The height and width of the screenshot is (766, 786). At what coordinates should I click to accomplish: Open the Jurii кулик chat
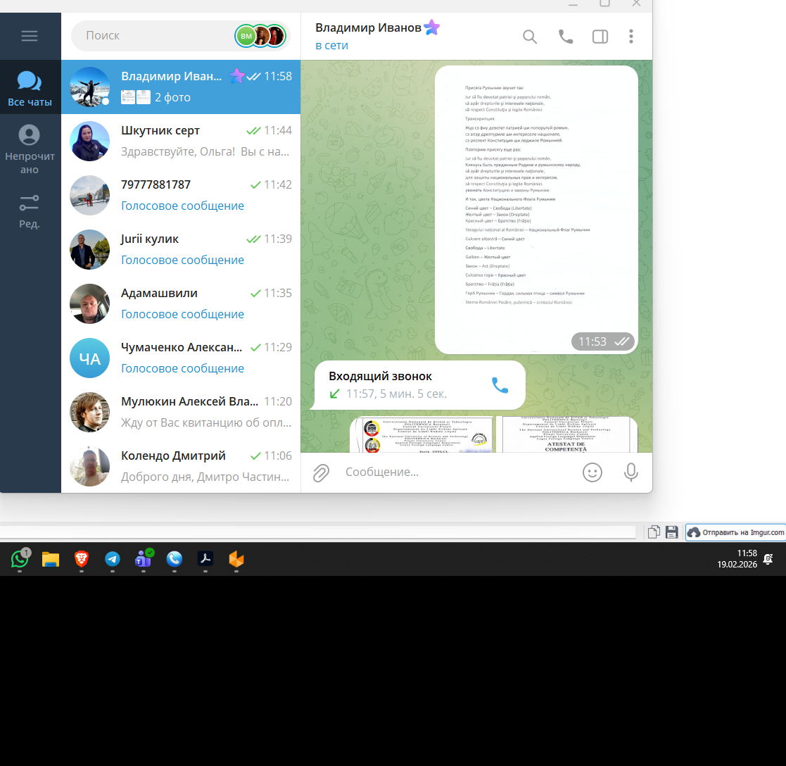tap(181, 250)
